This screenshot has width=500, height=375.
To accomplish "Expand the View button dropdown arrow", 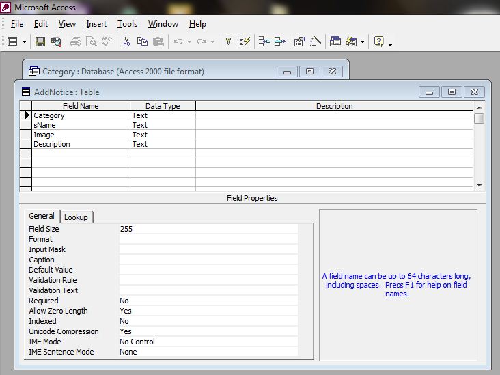I will click(25, 42).
